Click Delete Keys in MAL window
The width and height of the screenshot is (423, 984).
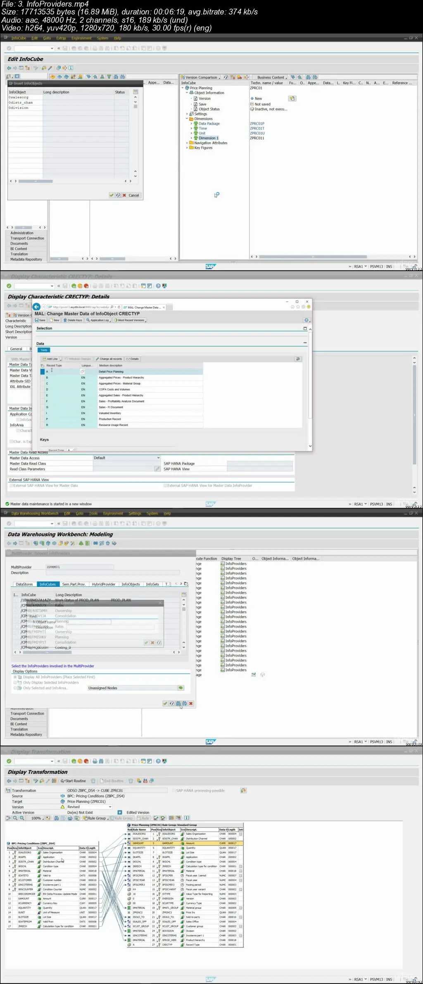tap(73, 320)
